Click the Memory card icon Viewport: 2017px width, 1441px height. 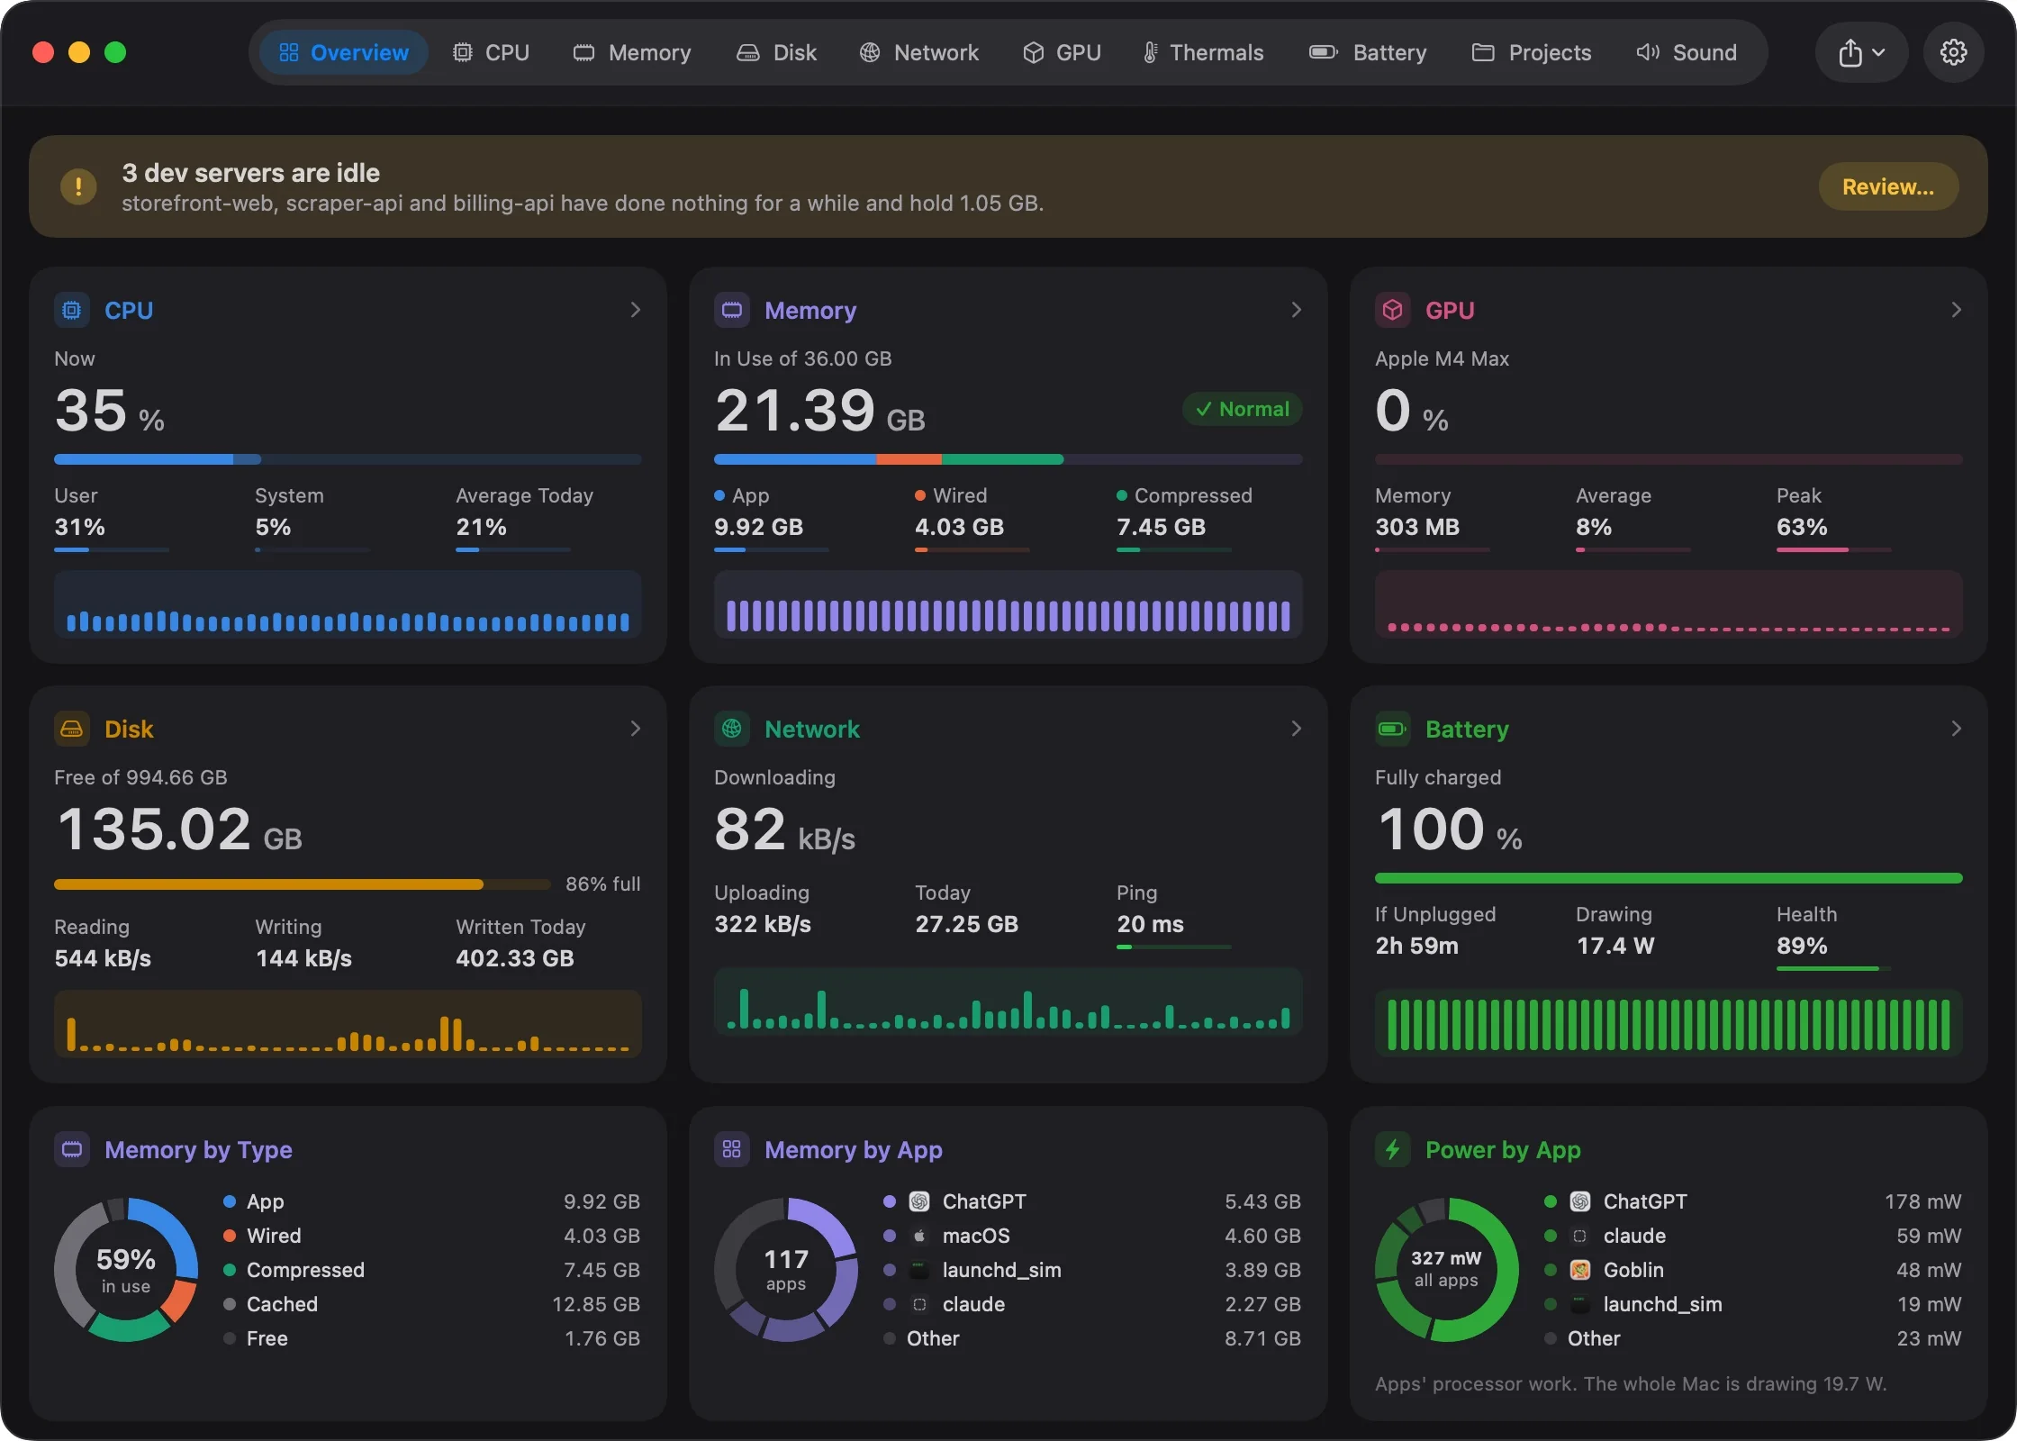732,310
